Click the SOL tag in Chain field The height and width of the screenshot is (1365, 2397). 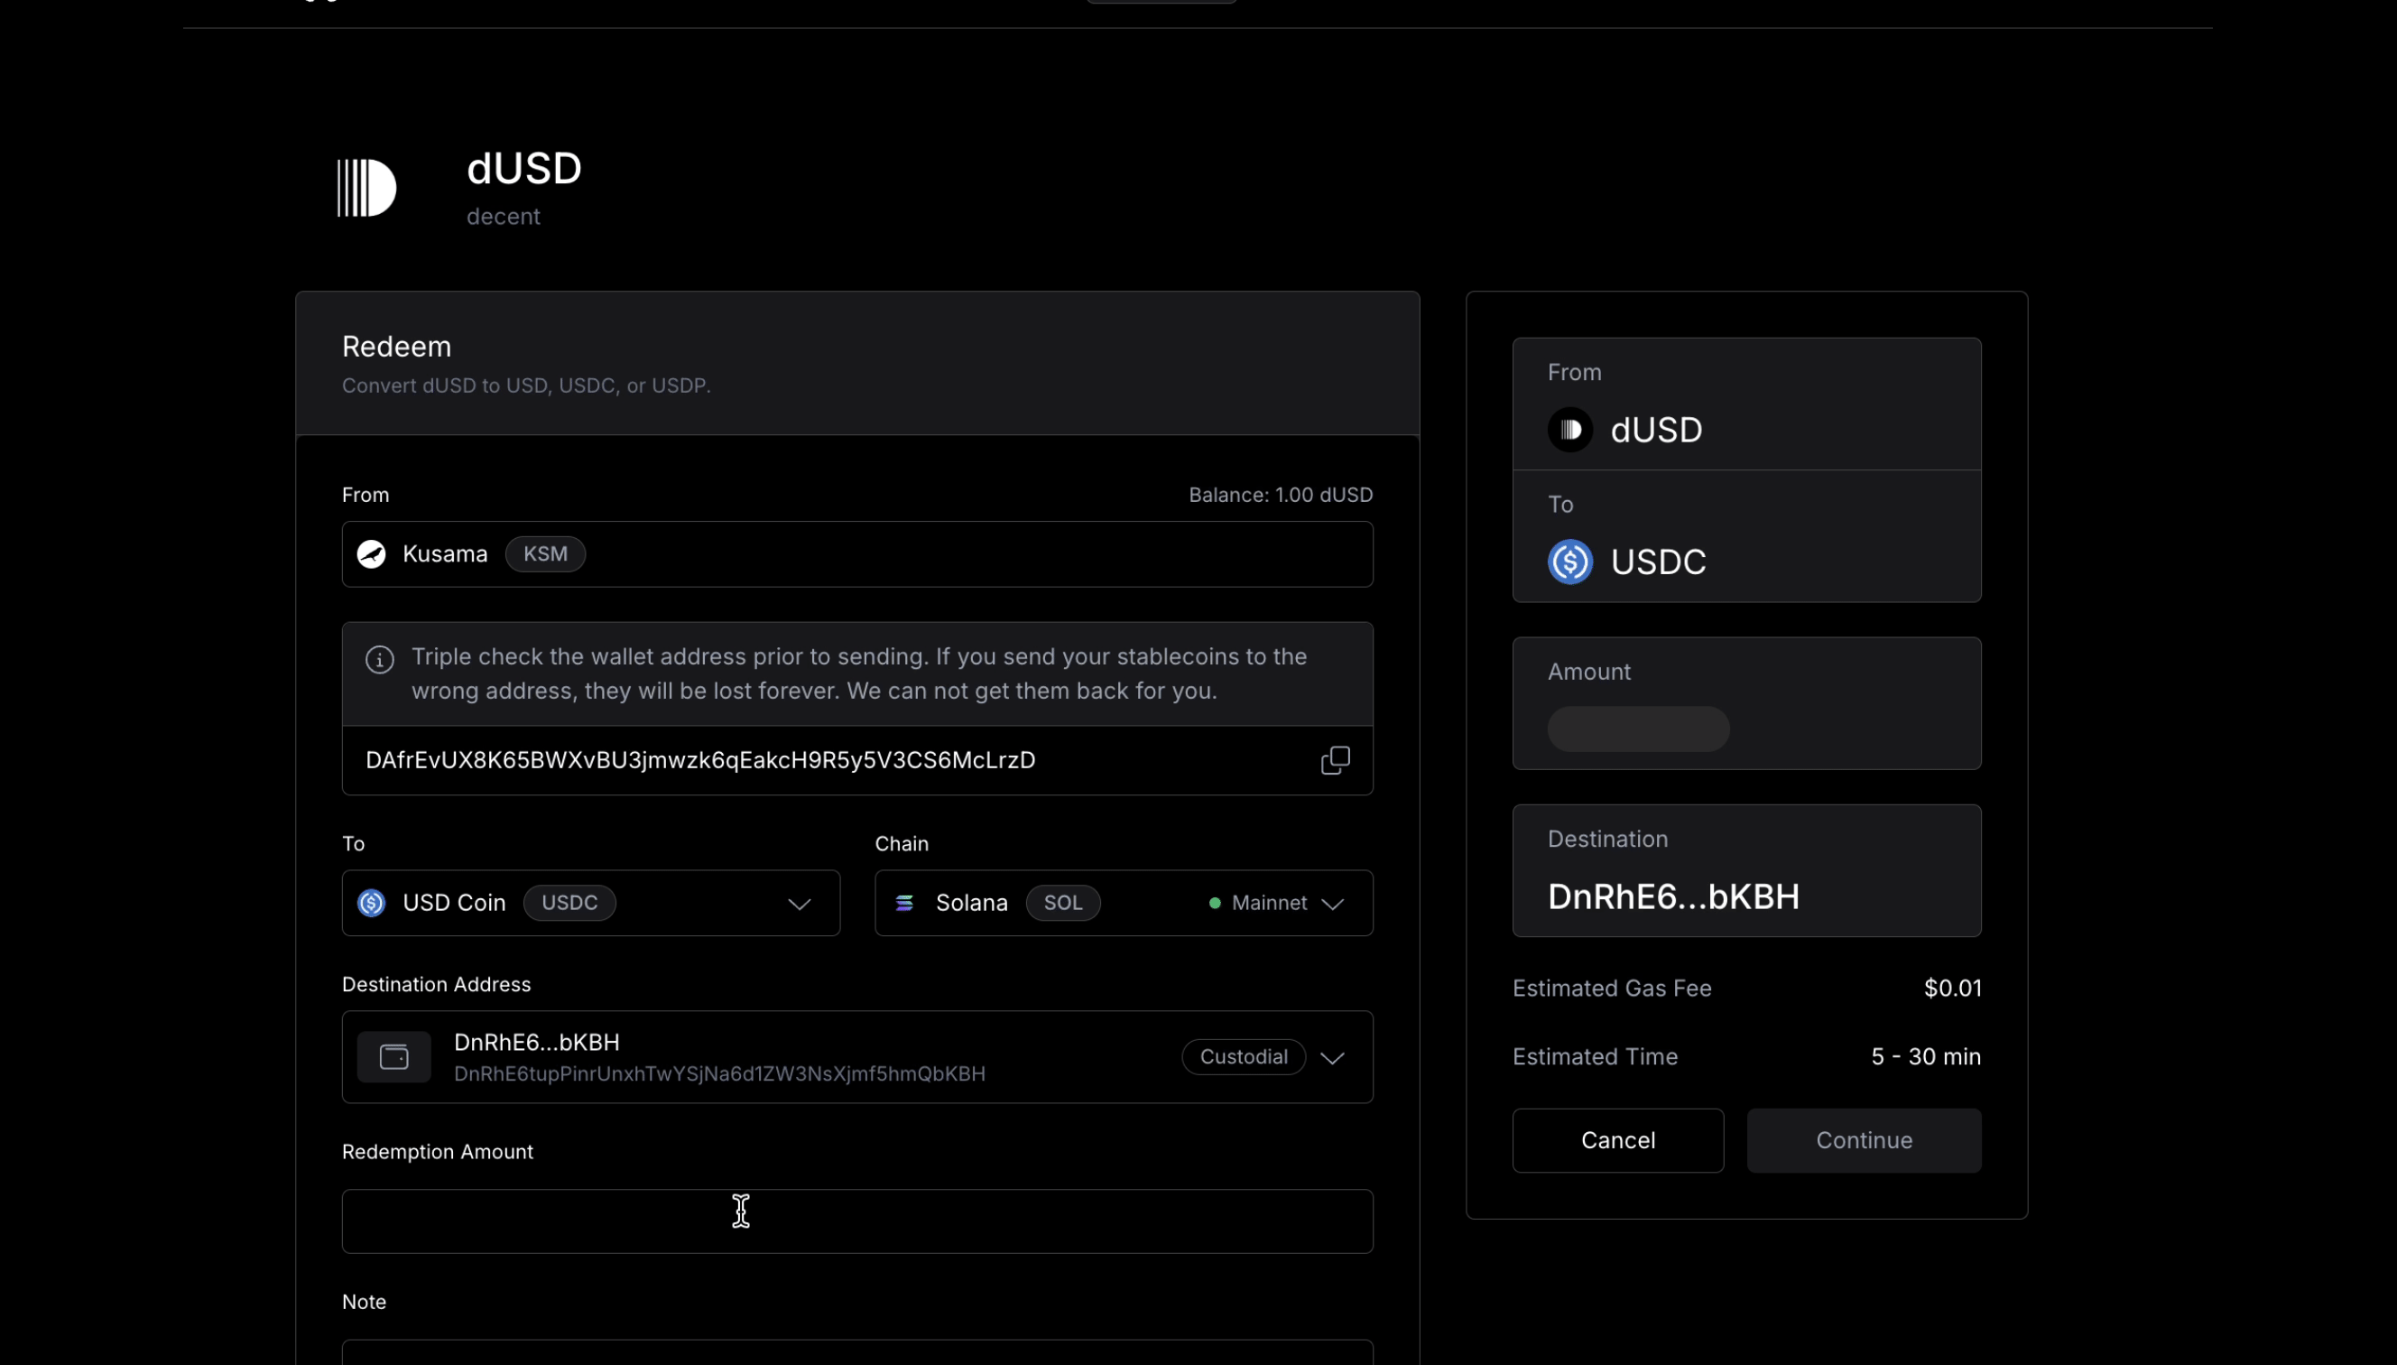1061,903
